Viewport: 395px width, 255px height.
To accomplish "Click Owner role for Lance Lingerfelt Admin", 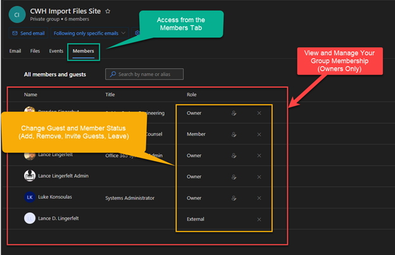I will pos(194,177).
